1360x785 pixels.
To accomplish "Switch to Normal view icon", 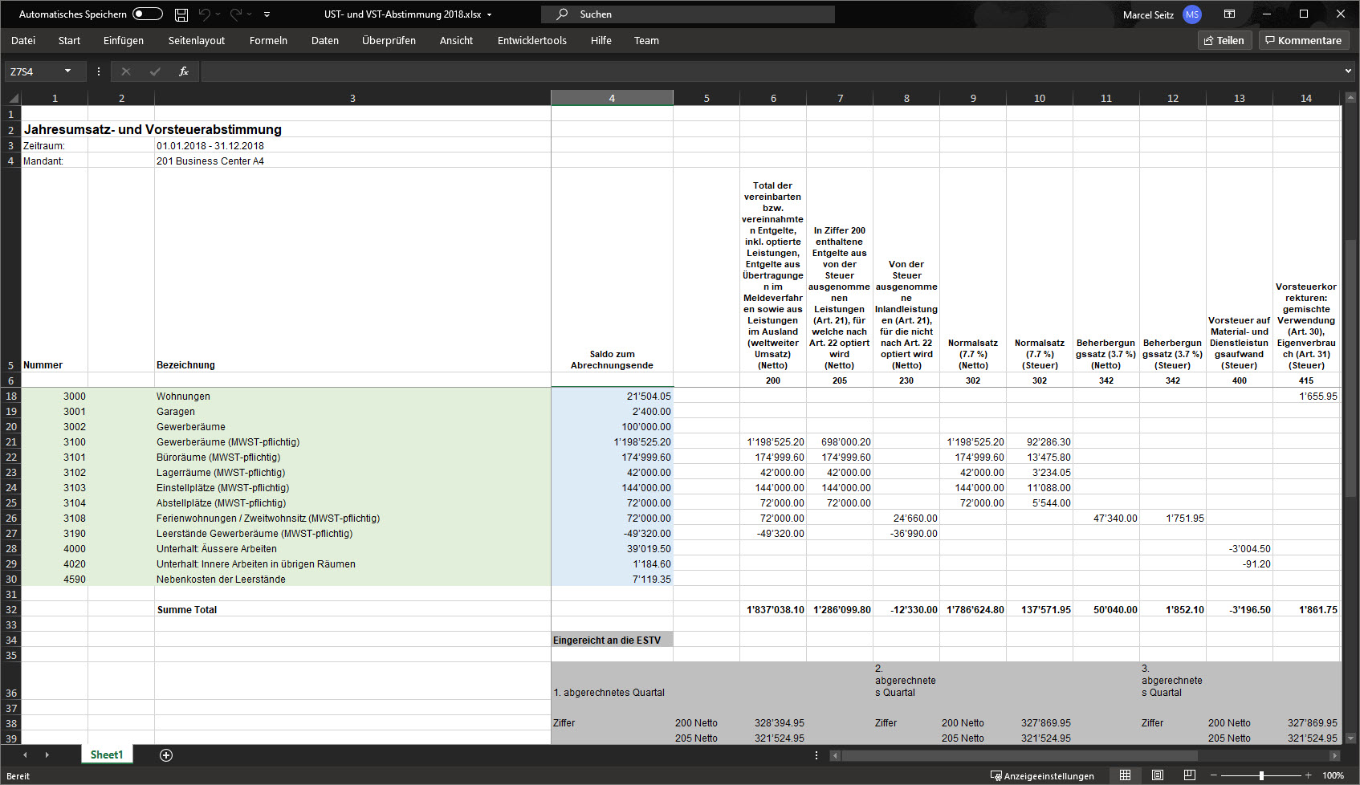I will [1125, 775].
